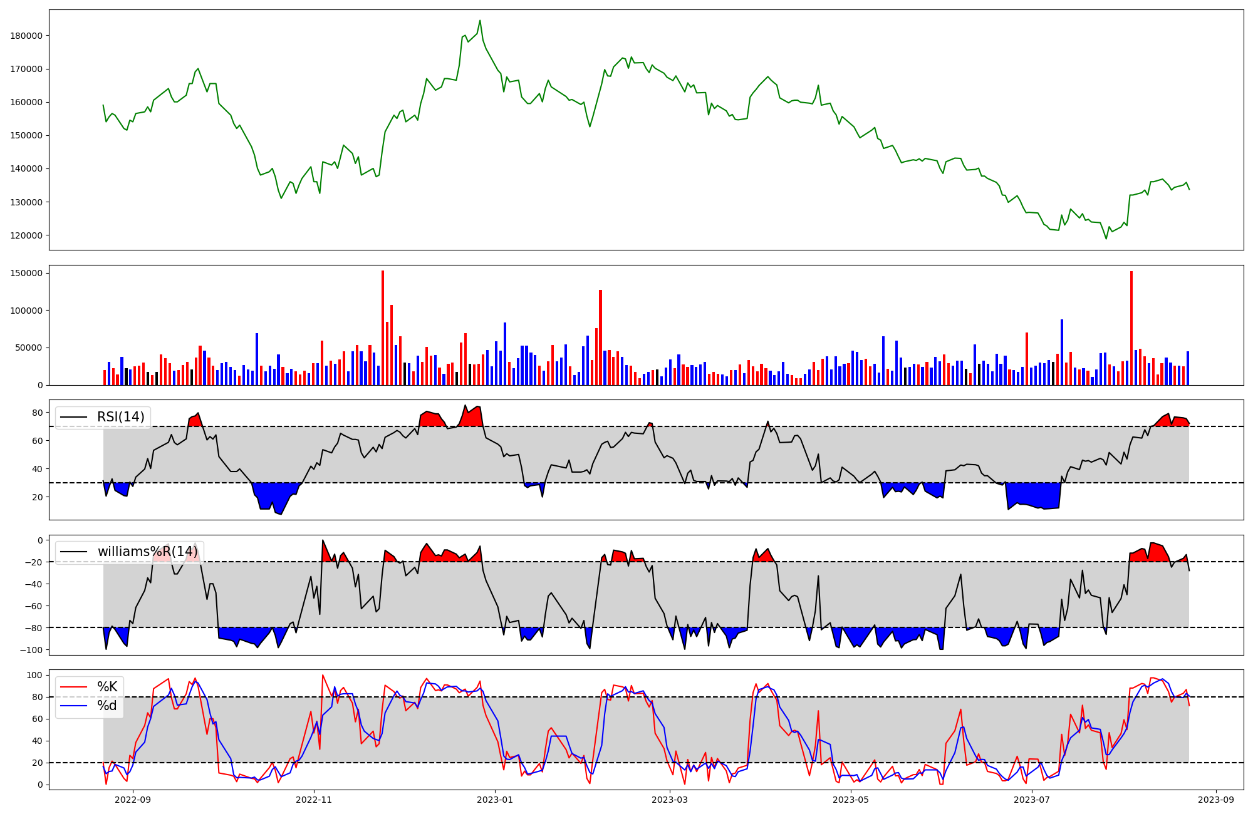Click the %d legend text

107,706
